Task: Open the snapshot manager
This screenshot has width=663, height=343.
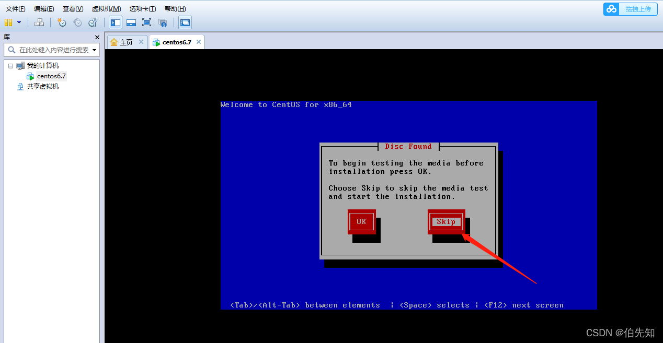Action: tap(93, 22)
